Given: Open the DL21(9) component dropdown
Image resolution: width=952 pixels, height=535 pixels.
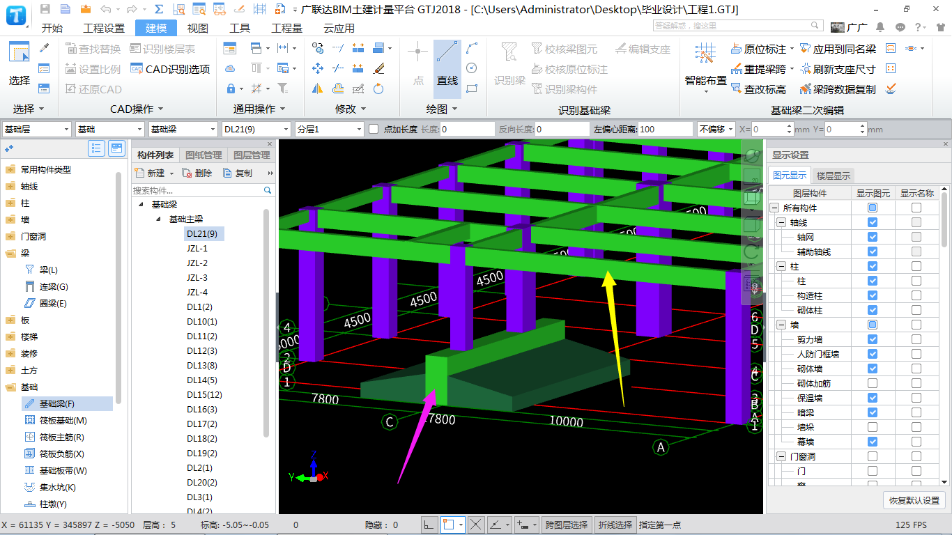Looking at the screenshot, I should tap(256, 129).
